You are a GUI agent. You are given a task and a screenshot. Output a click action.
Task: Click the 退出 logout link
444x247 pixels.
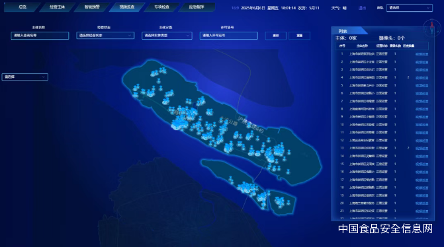(x=362, y=8)
